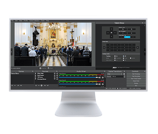Open settings gear for the second audio channel
This screenshot has height=134, width=158.
103,84
